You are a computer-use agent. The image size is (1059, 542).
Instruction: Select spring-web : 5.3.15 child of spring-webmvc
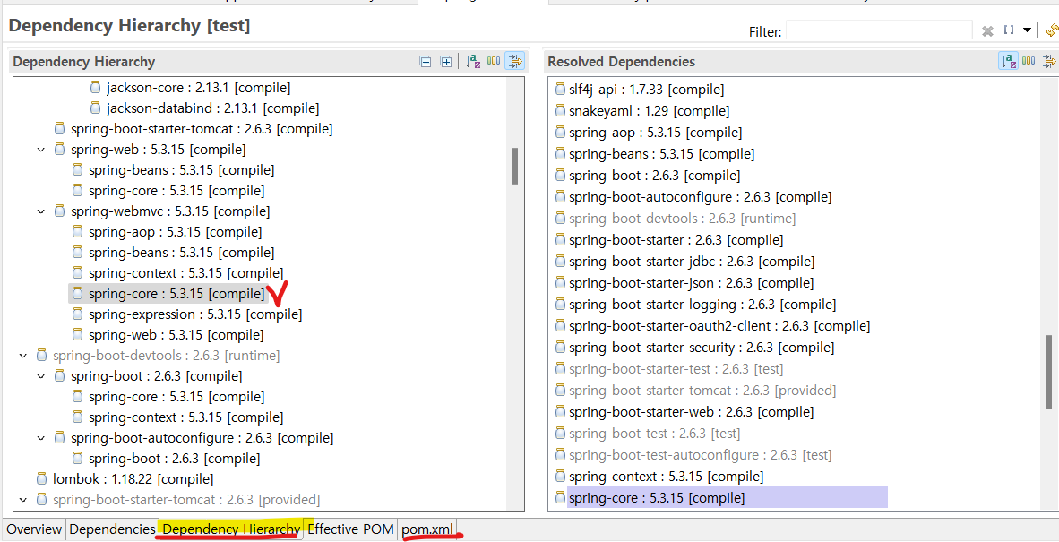[176, 335]
